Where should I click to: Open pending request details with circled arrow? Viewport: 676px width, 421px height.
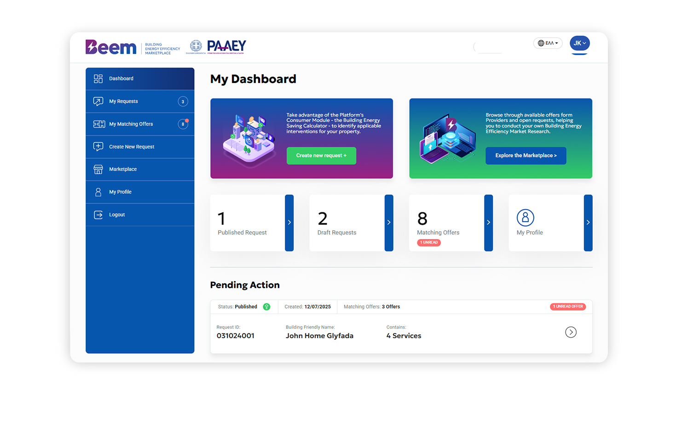click(571, 332)
